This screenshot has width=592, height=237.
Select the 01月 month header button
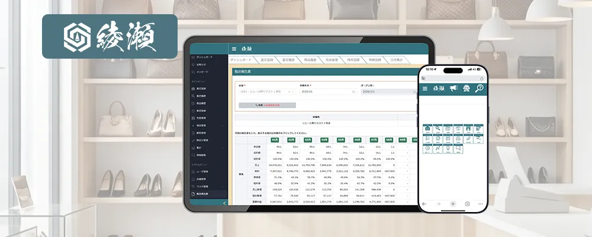[275, 140]
